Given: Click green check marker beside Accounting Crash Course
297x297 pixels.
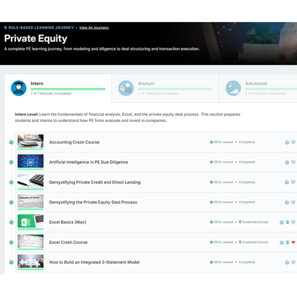Looking at the screenshot, I should (11, 142).
